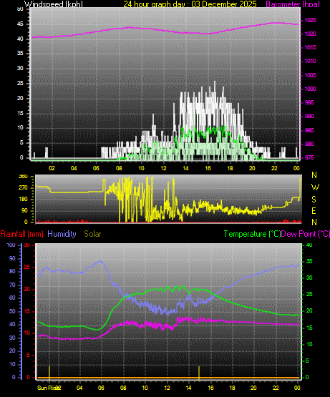Click the 'Windspeed (kph)' chart label
The height and width of the screenshot is (397, 330).
click(x=54, y=4)
